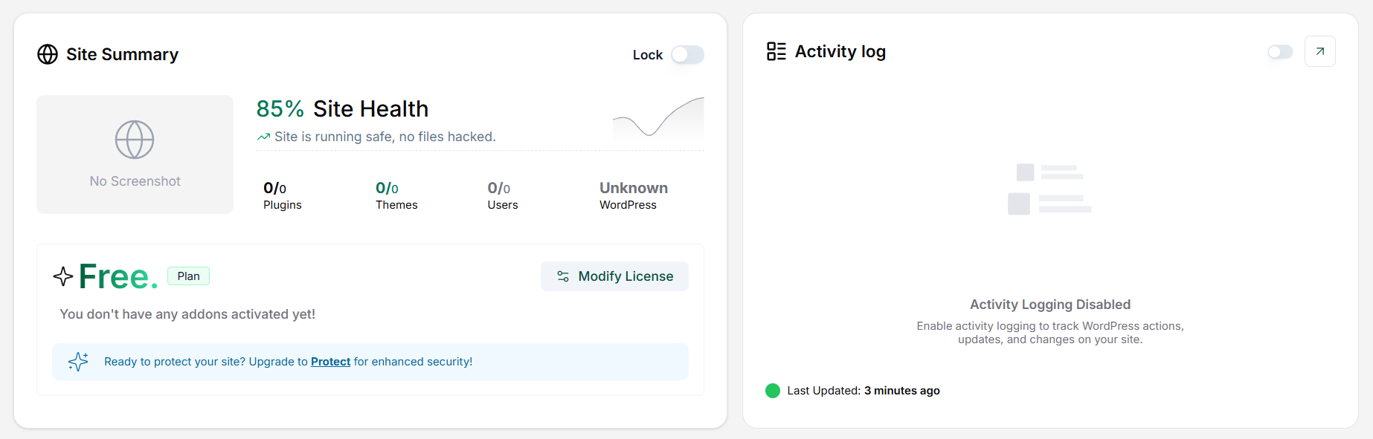Click the Activity log list icon

coord(776,51)
